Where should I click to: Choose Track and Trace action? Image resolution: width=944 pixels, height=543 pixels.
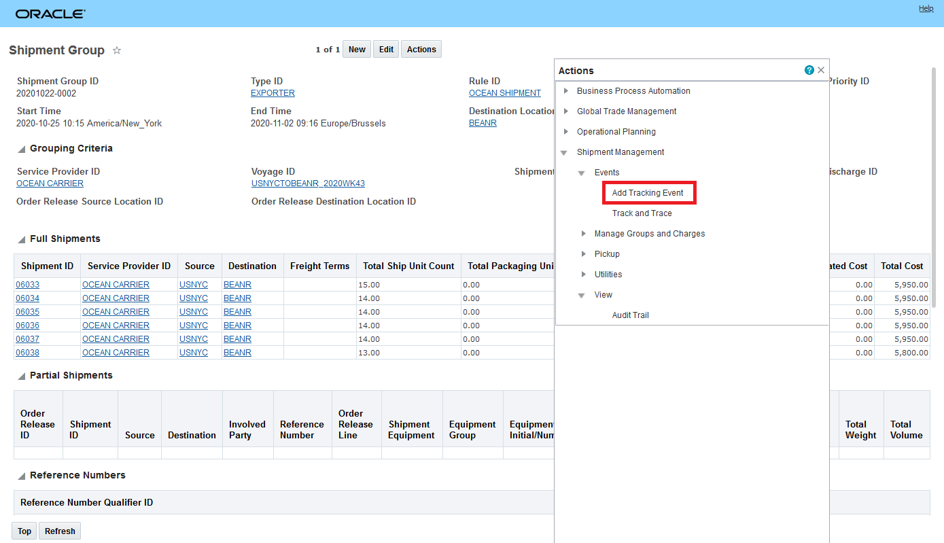click(642, 213)
